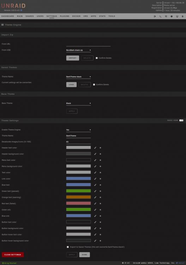The image size is (186, 265).
Task: Click the round help icon in the top bar
Action: (x=172, y=16)
